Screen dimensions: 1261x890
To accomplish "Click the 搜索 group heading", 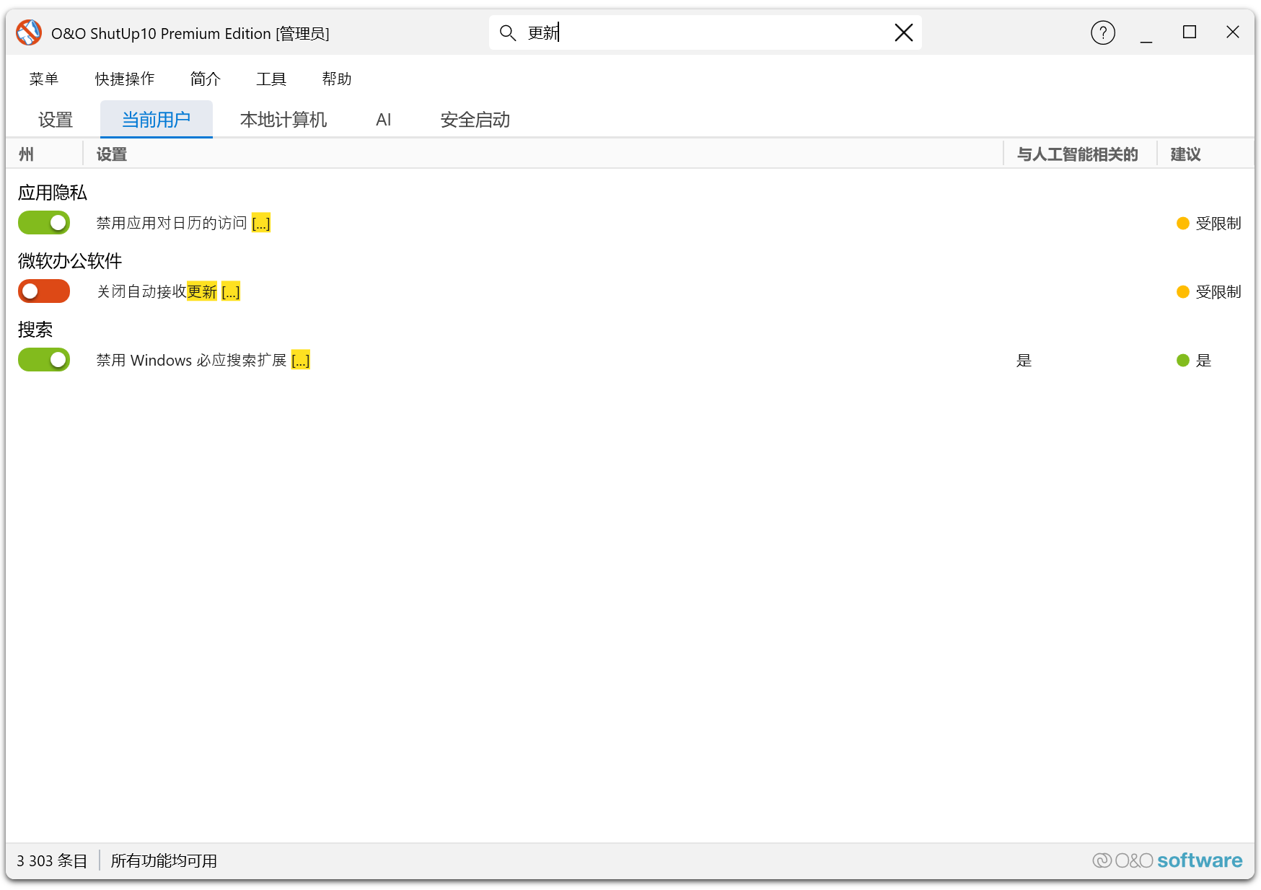I will pos(35,330).
